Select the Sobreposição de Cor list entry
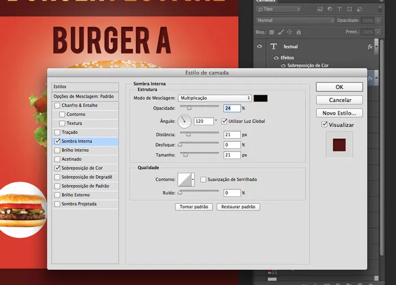 click(x=85, y=168)
